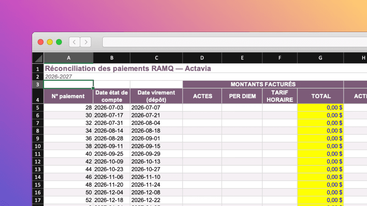Click the '2026-2027' subtitle cell
The height and width of the screenshot is (206, 367).
59,77
